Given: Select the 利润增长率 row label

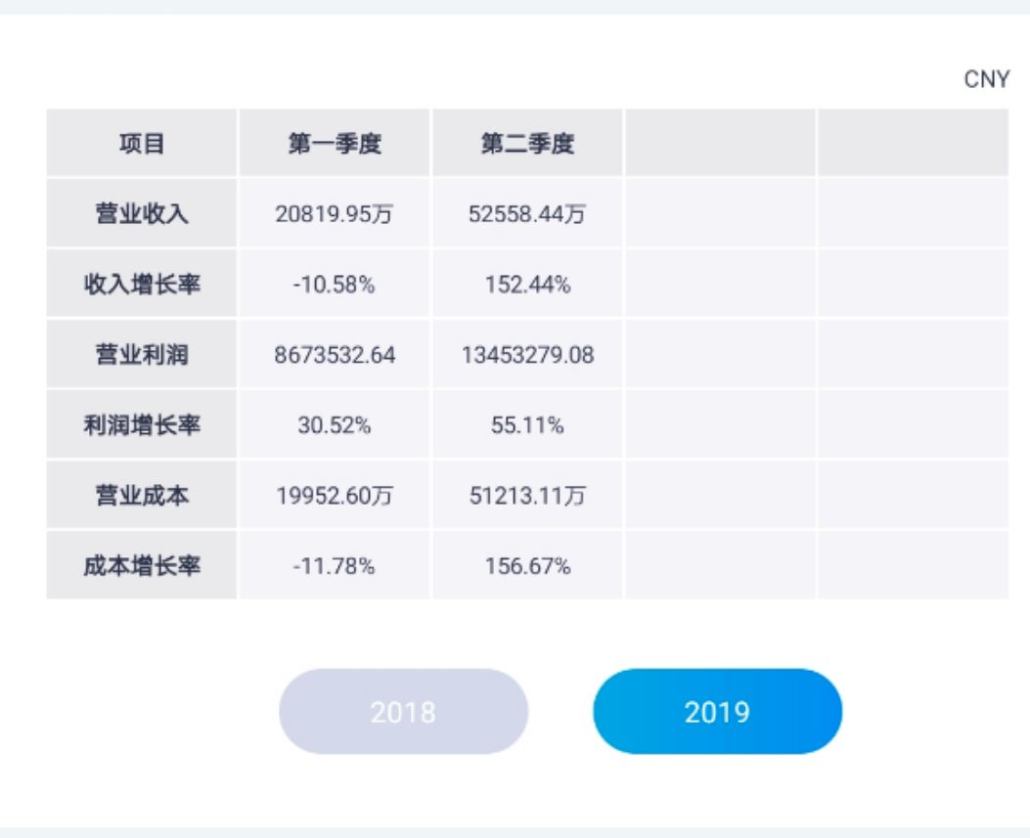Looking at the screenshot, I should pos(140,424).
